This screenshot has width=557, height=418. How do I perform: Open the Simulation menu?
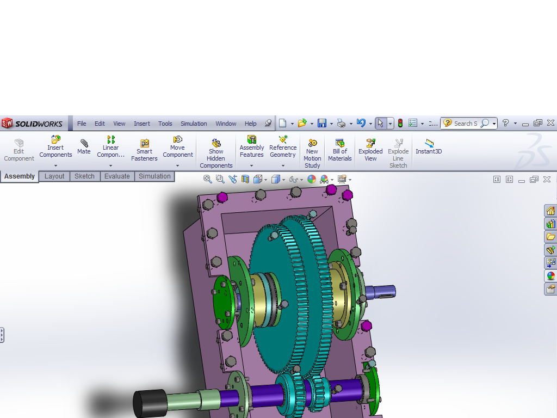pyautogui.click(x=194, y=124)
